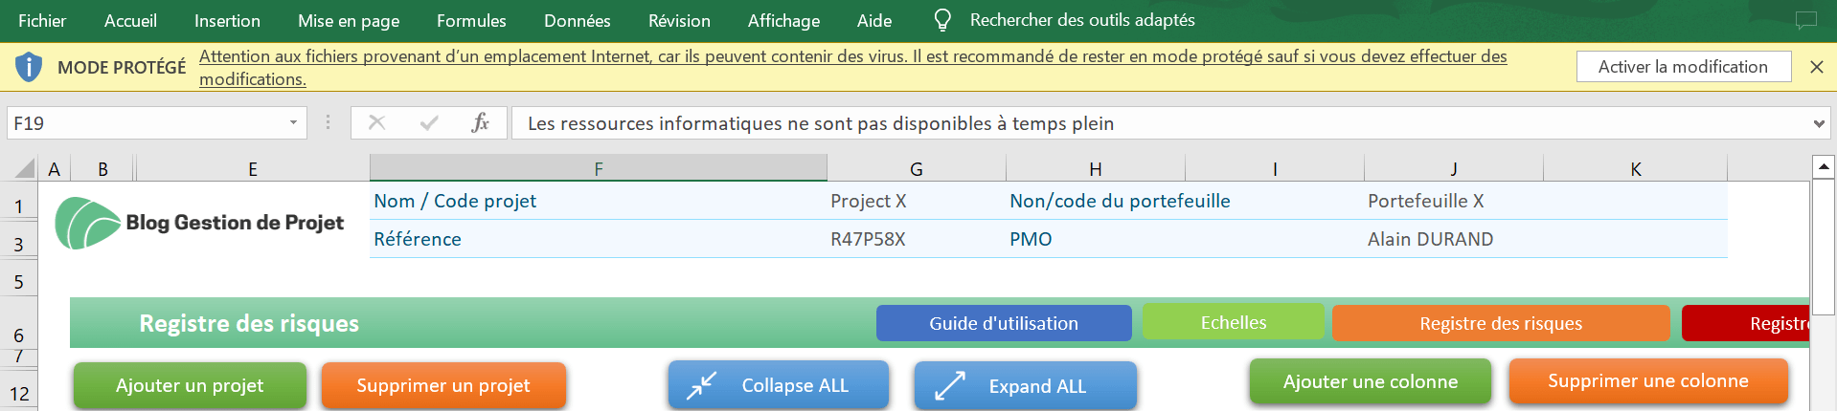Click Activer la modification button
The width and height of the screenshot is (1837, 411).
[x=1683, y=66]
